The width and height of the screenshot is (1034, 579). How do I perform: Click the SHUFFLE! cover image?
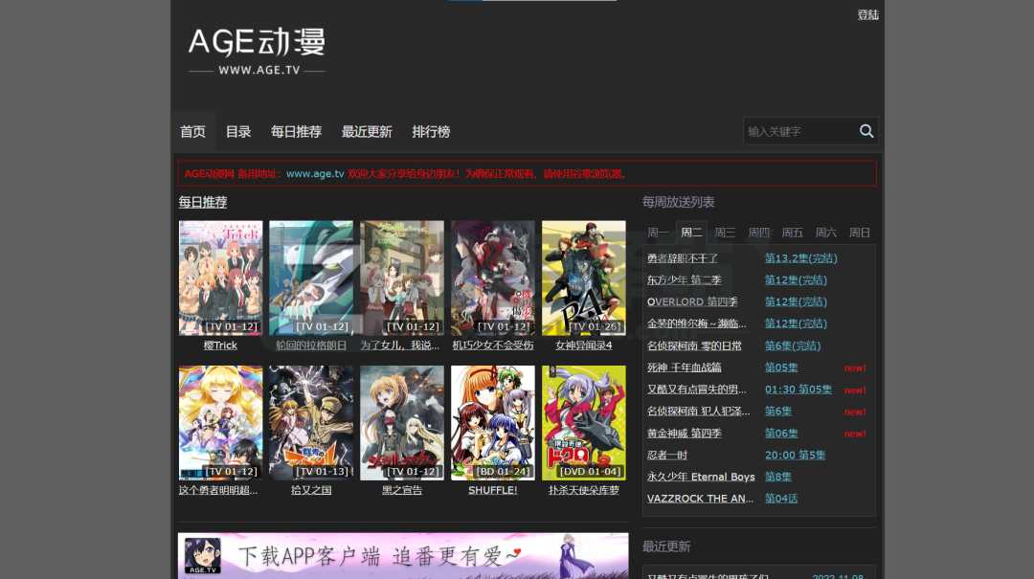pos(492,422)
